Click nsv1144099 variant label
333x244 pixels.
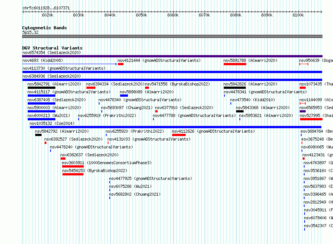[x=316, y=100]
